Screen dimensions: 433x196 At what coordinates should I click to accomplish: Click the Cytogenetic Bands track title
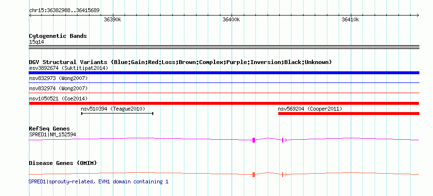[58, 36]
